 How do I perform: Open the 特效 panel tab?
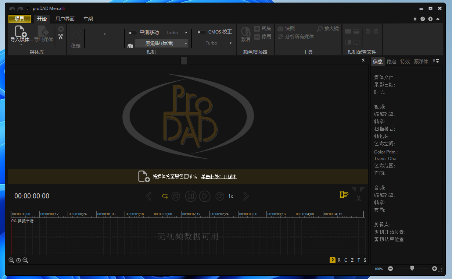click(405, 61)
